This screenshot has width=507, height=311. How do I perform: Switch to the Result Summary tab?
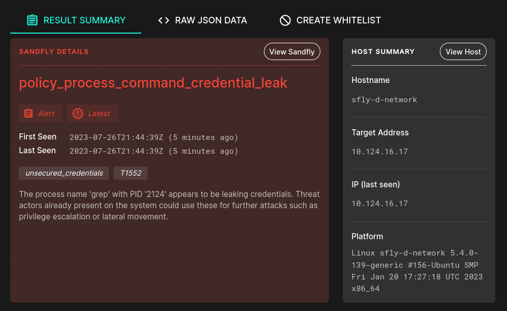[76, 20]
